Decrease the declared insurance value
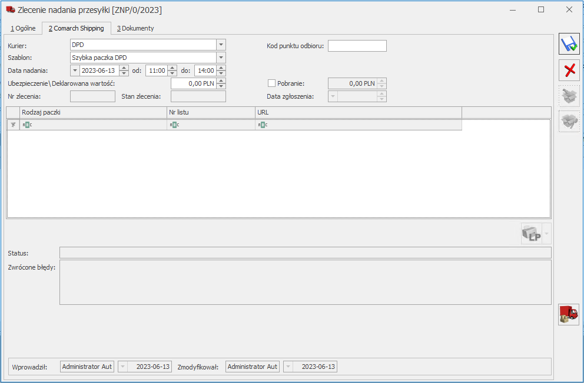 point(221,86)
